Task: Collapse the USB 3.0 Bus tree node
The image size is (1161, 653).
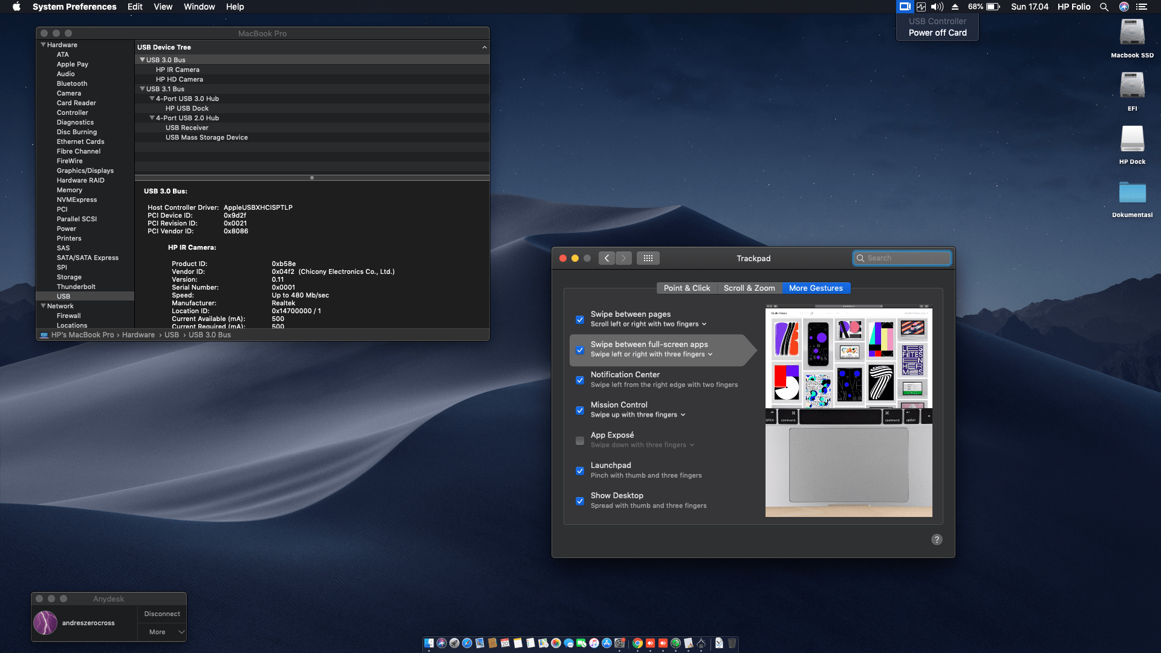Action: [x=142, y=60]
